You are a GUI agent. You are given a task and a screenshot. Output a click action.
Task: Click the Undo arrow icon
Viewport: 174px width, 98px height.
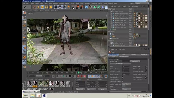25,7
